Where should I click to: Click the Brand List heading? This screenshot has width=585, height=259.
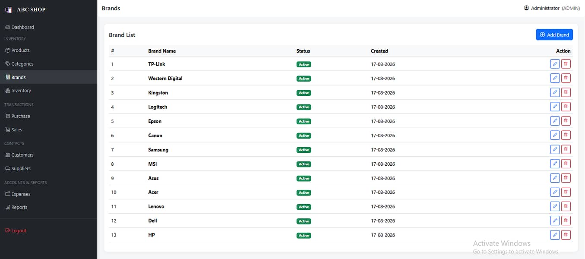point(122,35)
